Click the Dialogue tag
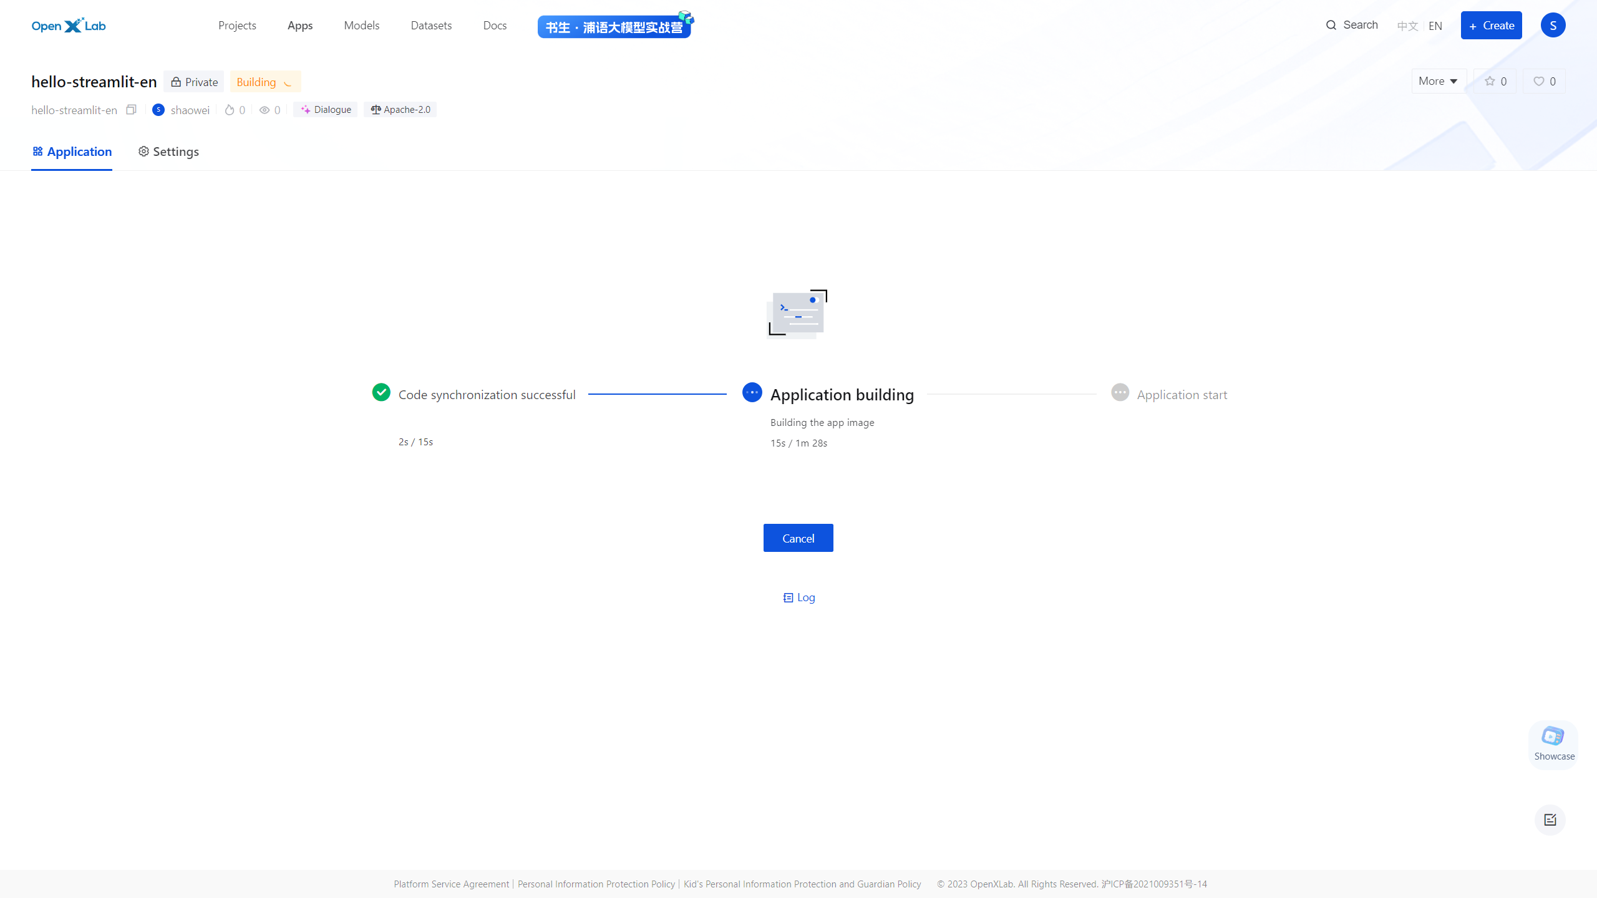Viewport: 1597px width, 898px height. coord(326,110)
